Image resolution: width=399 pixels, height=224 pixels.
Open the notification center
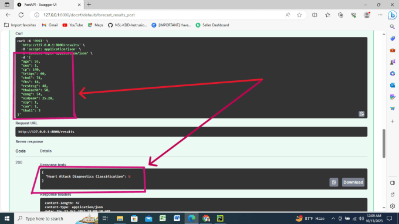pos(389,218)
